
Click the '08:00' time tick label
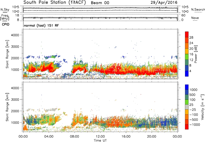click(74, 137)
